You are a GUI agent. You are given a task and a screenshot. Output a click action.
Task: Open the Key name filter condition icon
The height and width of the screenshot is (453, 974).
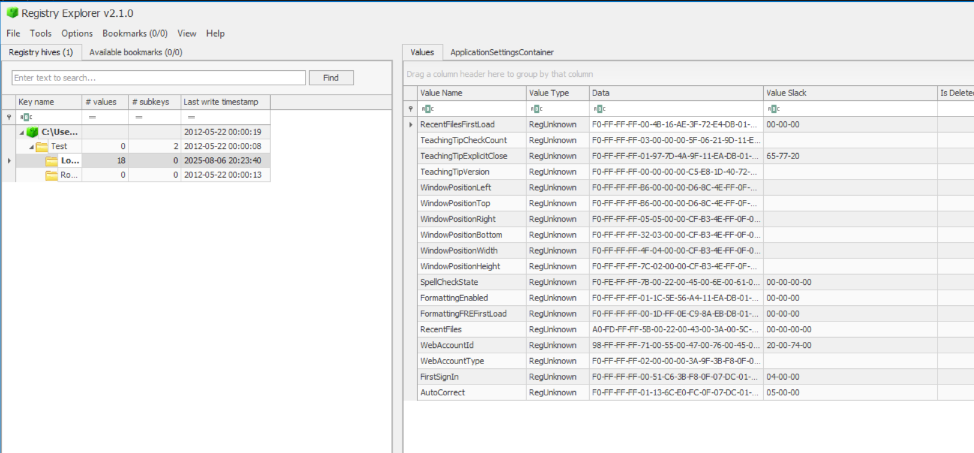tap(26, 117)
